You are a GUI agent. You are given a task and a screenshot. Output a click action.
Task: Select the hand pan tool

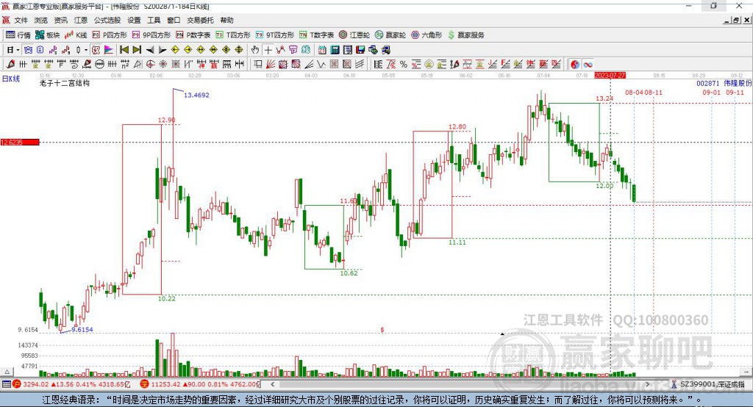255,50
